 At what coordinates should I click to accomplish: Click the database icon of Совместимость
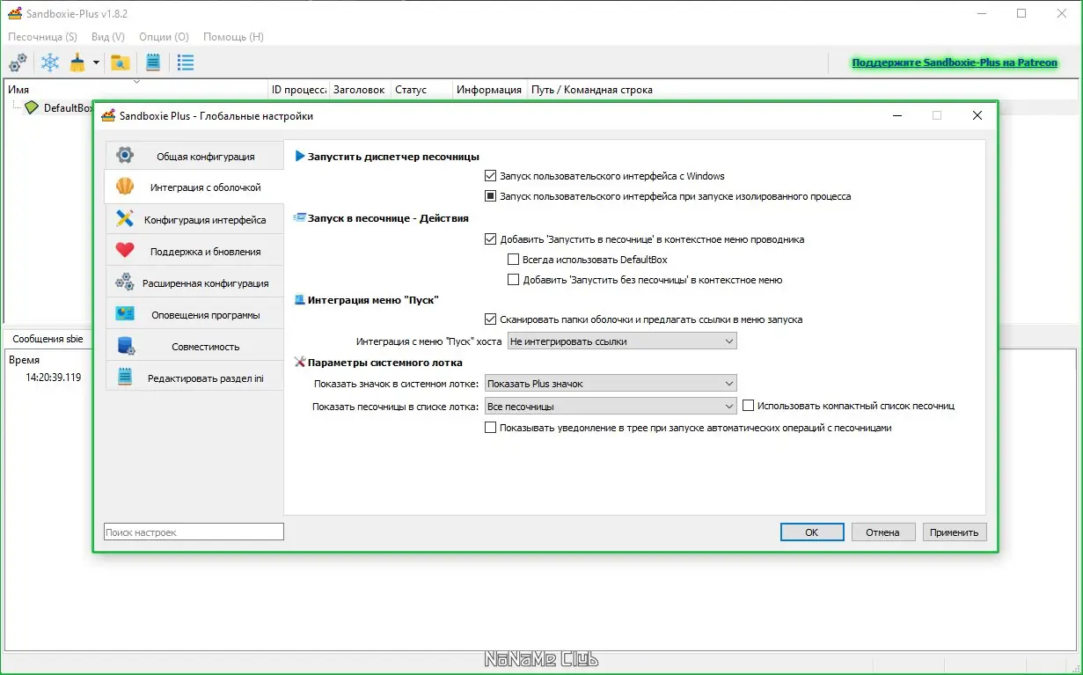click(x=125, y=346)
